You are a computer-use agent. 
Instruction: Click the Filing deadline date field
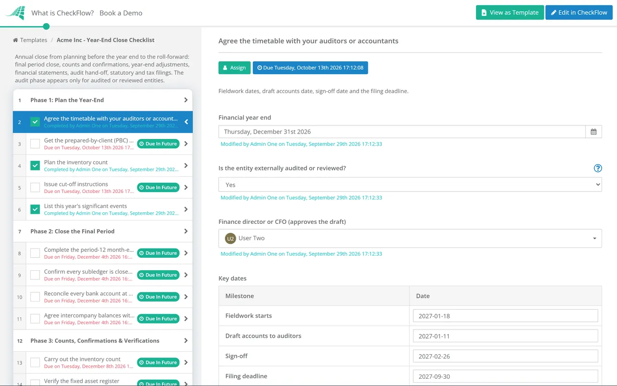(506, 377)
